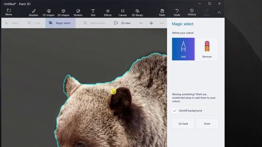This screenshot has width=262, height=147.
Task: Click the Magic select tool
Action: 61,23
